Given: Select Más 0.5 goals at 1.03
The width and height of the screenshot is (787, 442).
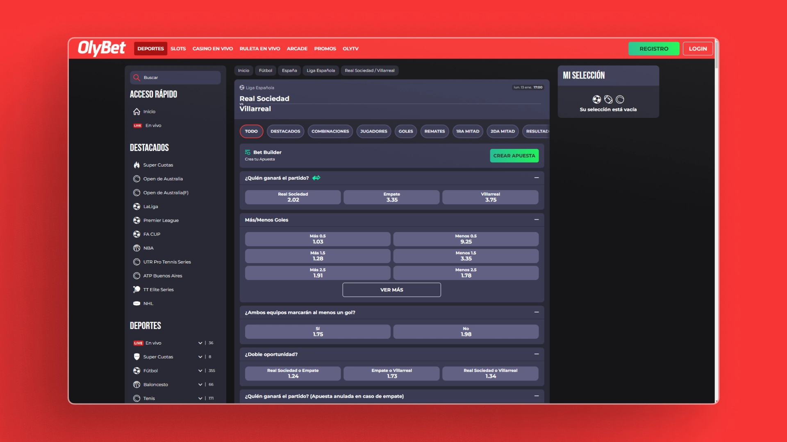Looking at the screenshot, I should pyautogui.click(x=318, y=239).
